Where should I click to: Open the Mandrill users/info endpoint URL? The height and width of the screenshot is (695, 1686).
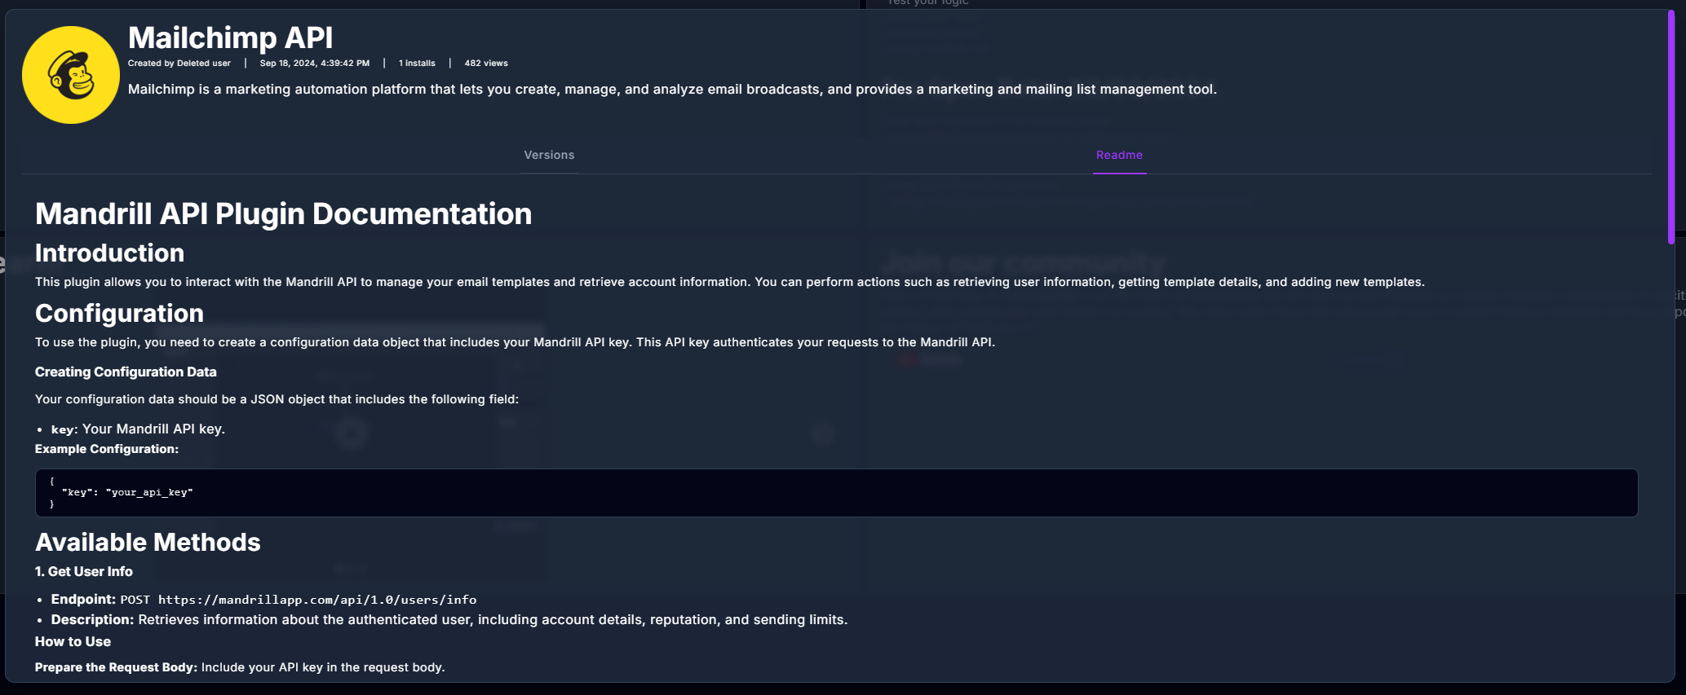pyautogui.click(x=316, y=600)
